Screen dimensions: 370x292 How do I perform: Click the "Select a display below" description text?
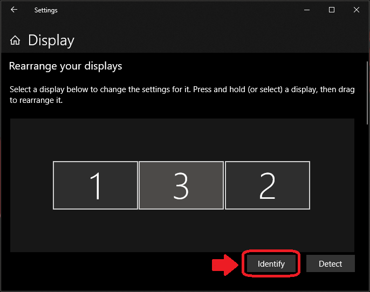[x=182, y=95]
